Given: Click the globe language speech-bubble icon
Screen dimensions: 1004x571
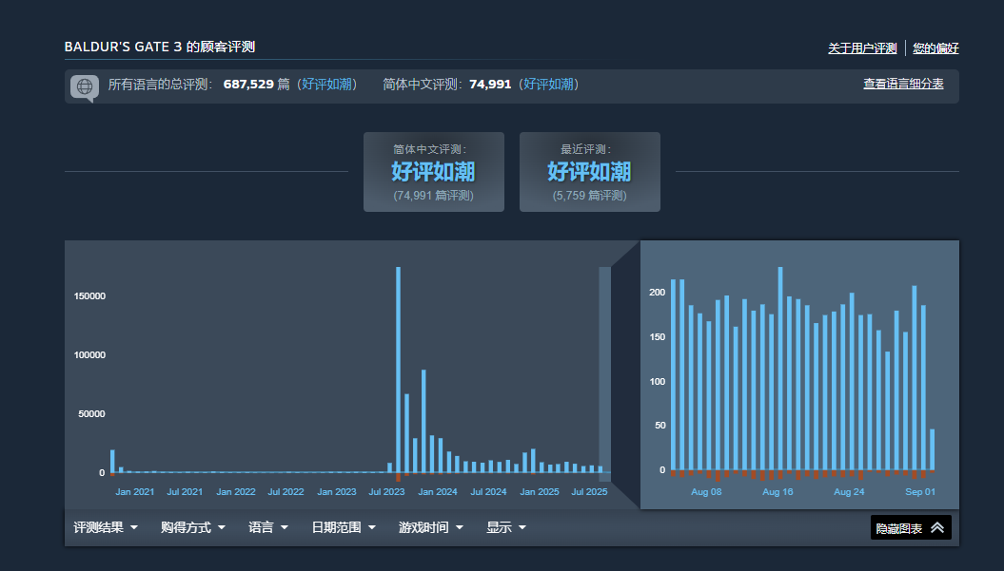Looking at the screenshot, I should coord(84,86).
